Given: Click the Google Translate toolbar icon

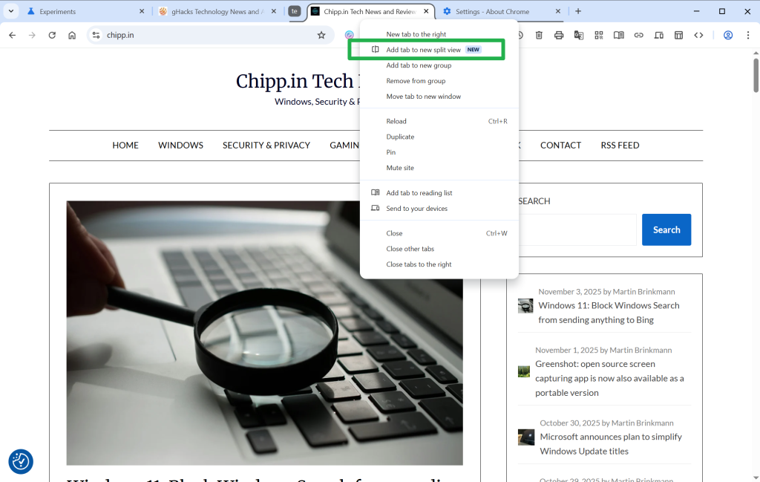Looking at the screenshot, I should [x=579, y=35].
